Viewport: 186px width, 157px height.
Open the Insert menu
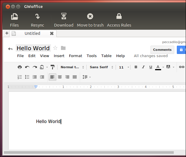click(59, 56)
